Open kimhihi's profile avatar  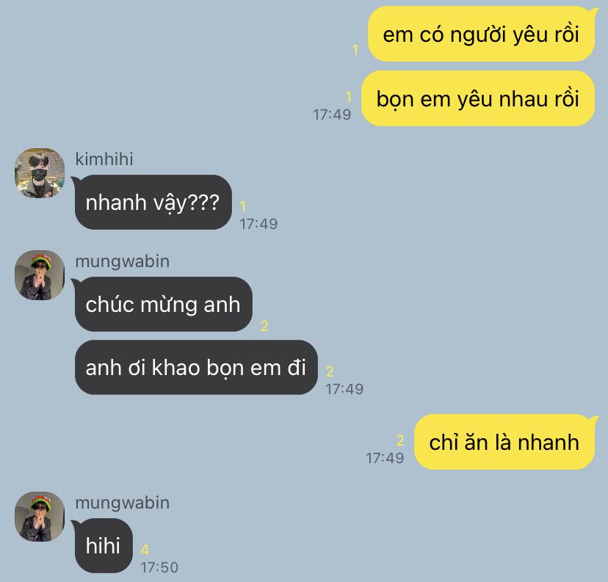click(x=40, y=172)
